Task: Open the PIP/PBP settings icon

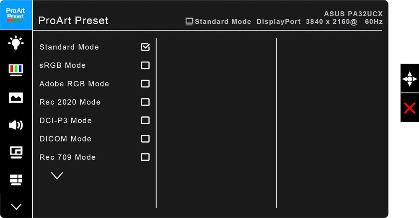Action: [x=16, y=152]
